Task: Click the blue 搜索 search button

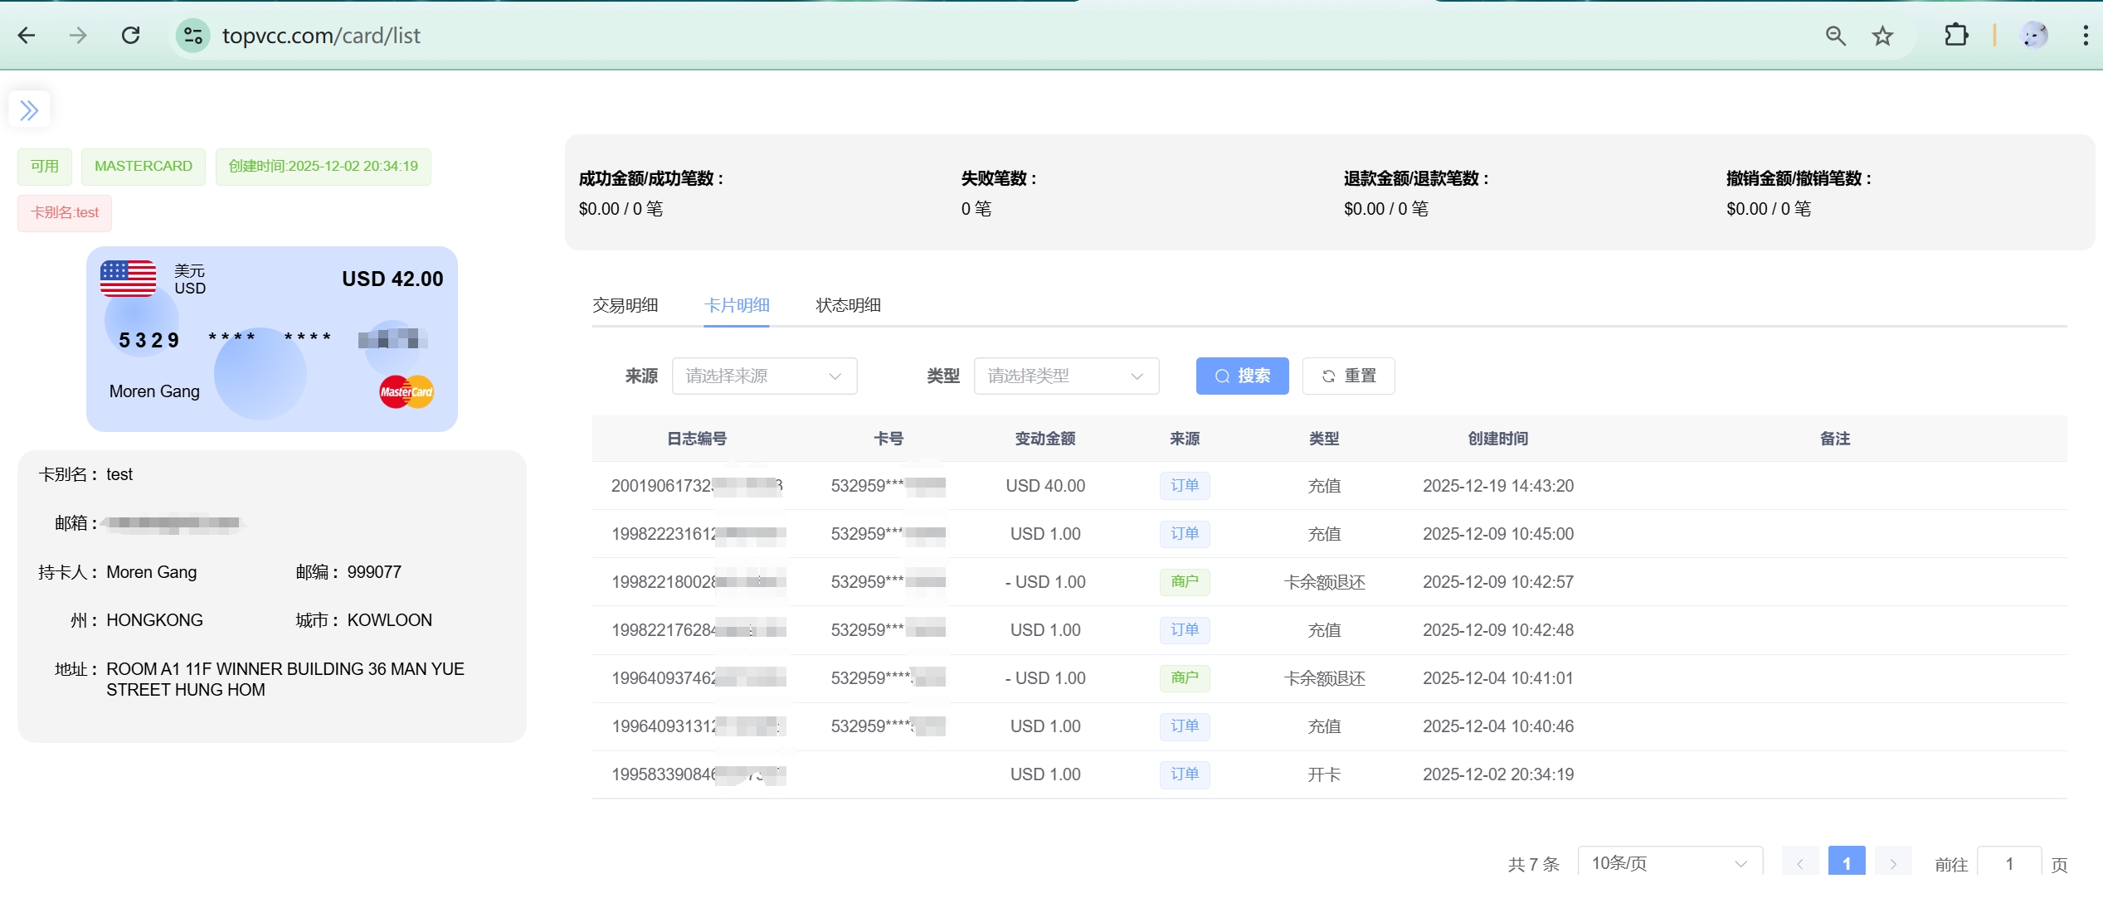Action: pyautogui.click(x=1242, y=376)
